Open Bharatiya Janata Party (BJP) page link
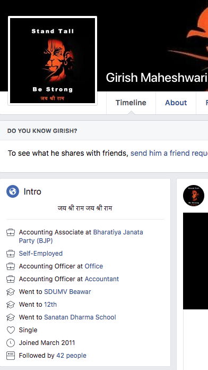Viewport: 208px width, 370px height. pyautogui.click(x=81, y=237)
